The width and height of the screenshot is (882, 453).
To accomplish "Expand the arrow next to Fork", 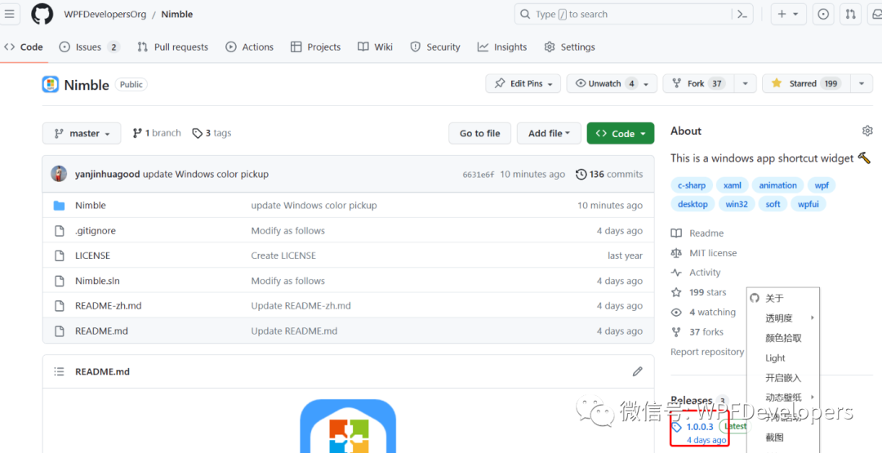I will [746, 84].
